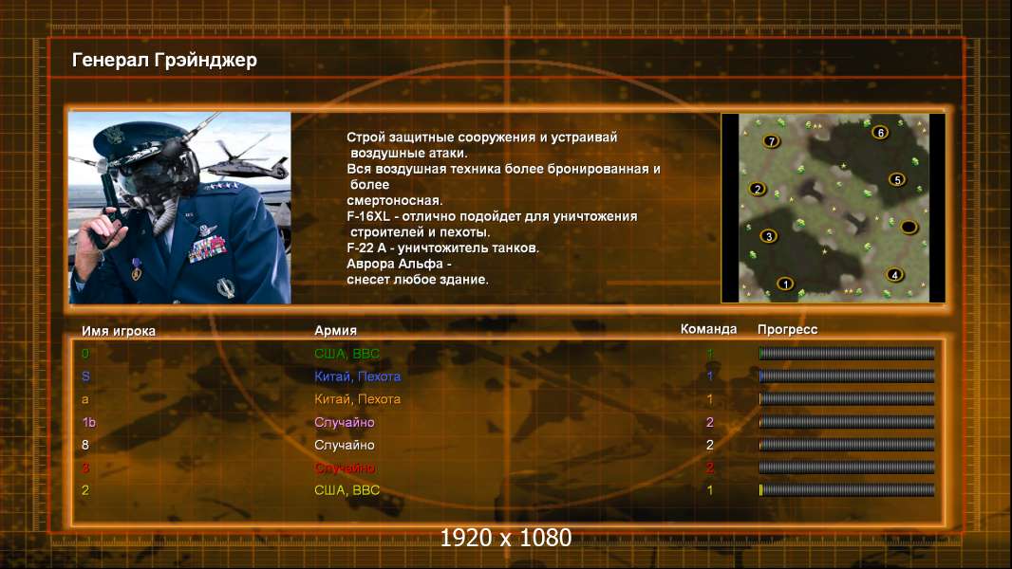
Task: Click red Случайно army of player 3
Action: tap(345, 468)
